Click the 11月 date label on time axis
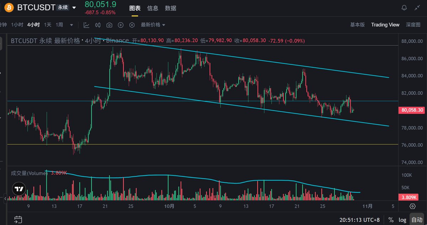The height and width of the screenshot is (225, 427). pyautogui.click(x=368, y=206)
